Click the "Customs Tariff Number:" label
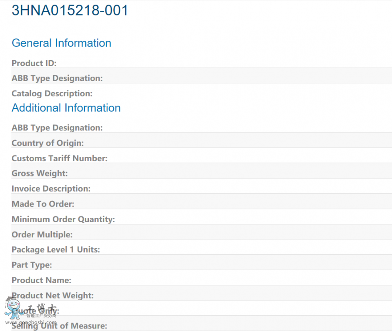392x331 pixels. pyautogui.click(x=60, y=158)
